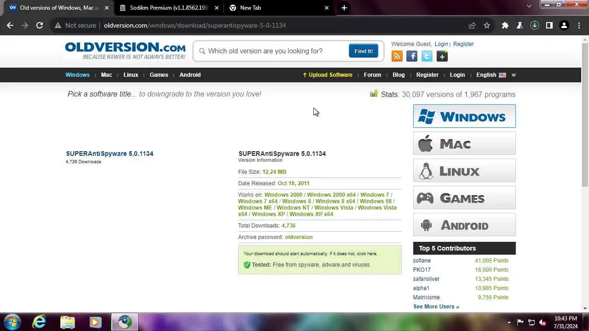This screenshot has height=331, width=589.
Task: Go to Forum in the navbar
Action: point(372,75)
